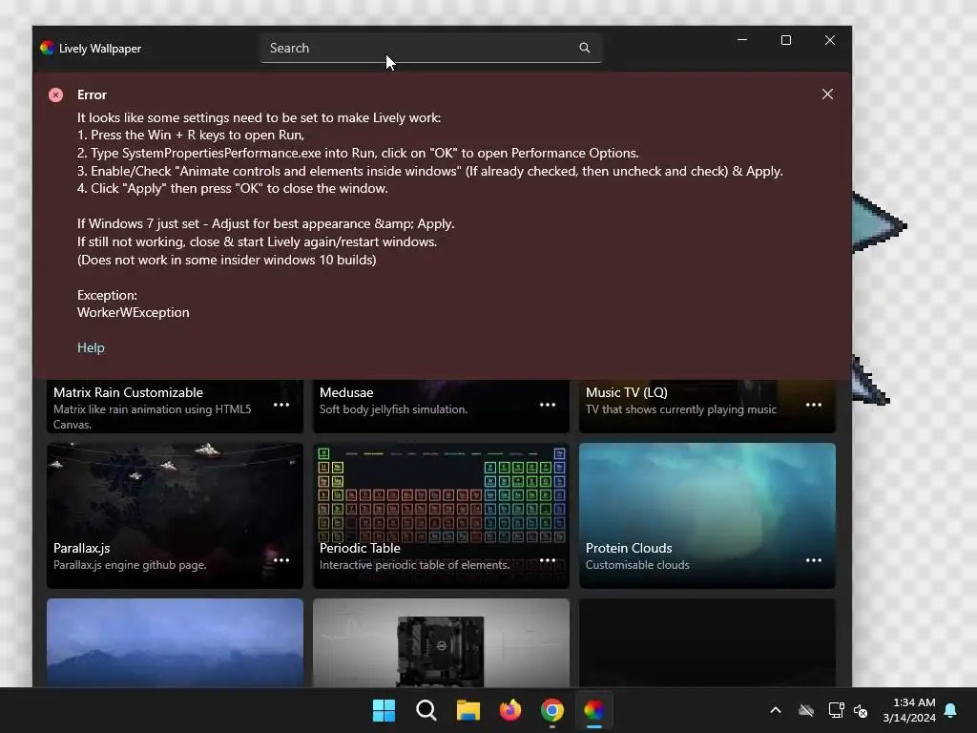Close the Lively Wallpaper window

point(830,40)
